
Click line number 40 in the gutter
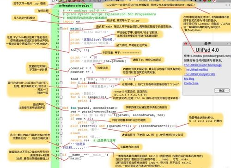(x=57, y=151)
